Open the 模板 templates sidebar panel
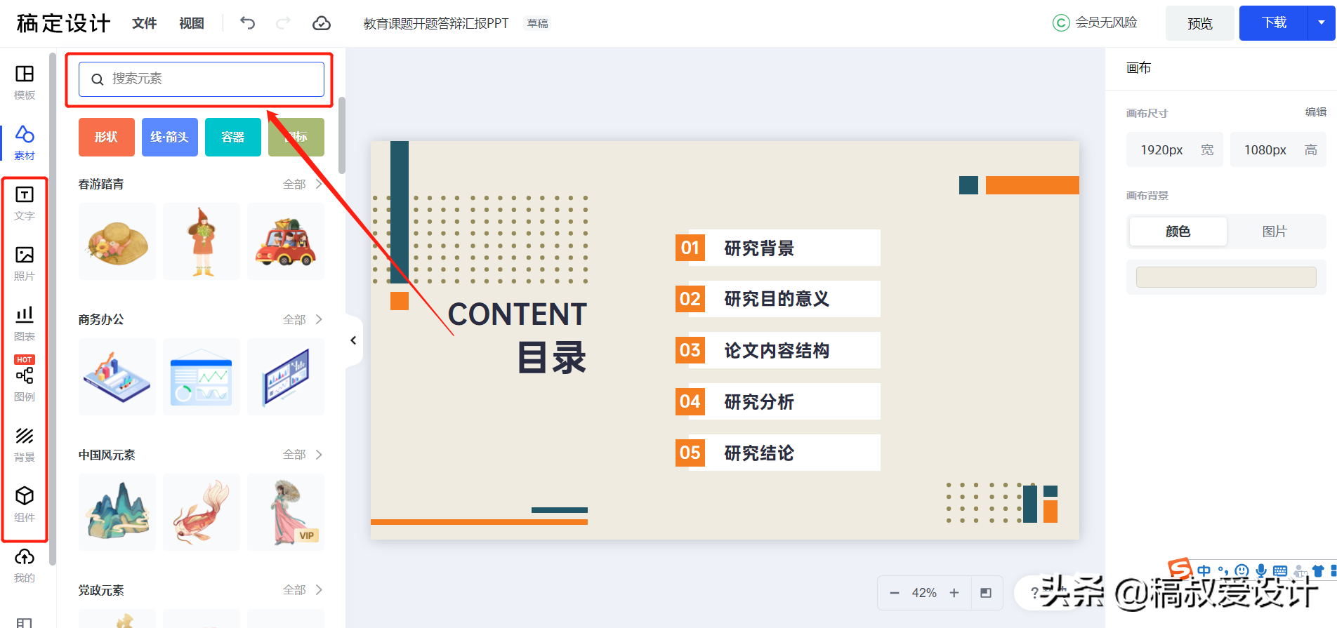This screenshot has height=628, width=1337. coord(25,82)
